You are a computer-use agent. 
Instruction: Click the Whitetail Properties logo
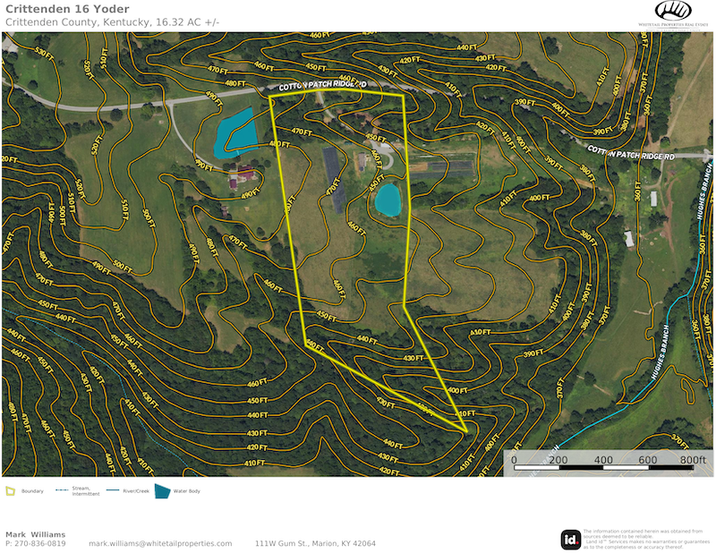coord(672,14)
